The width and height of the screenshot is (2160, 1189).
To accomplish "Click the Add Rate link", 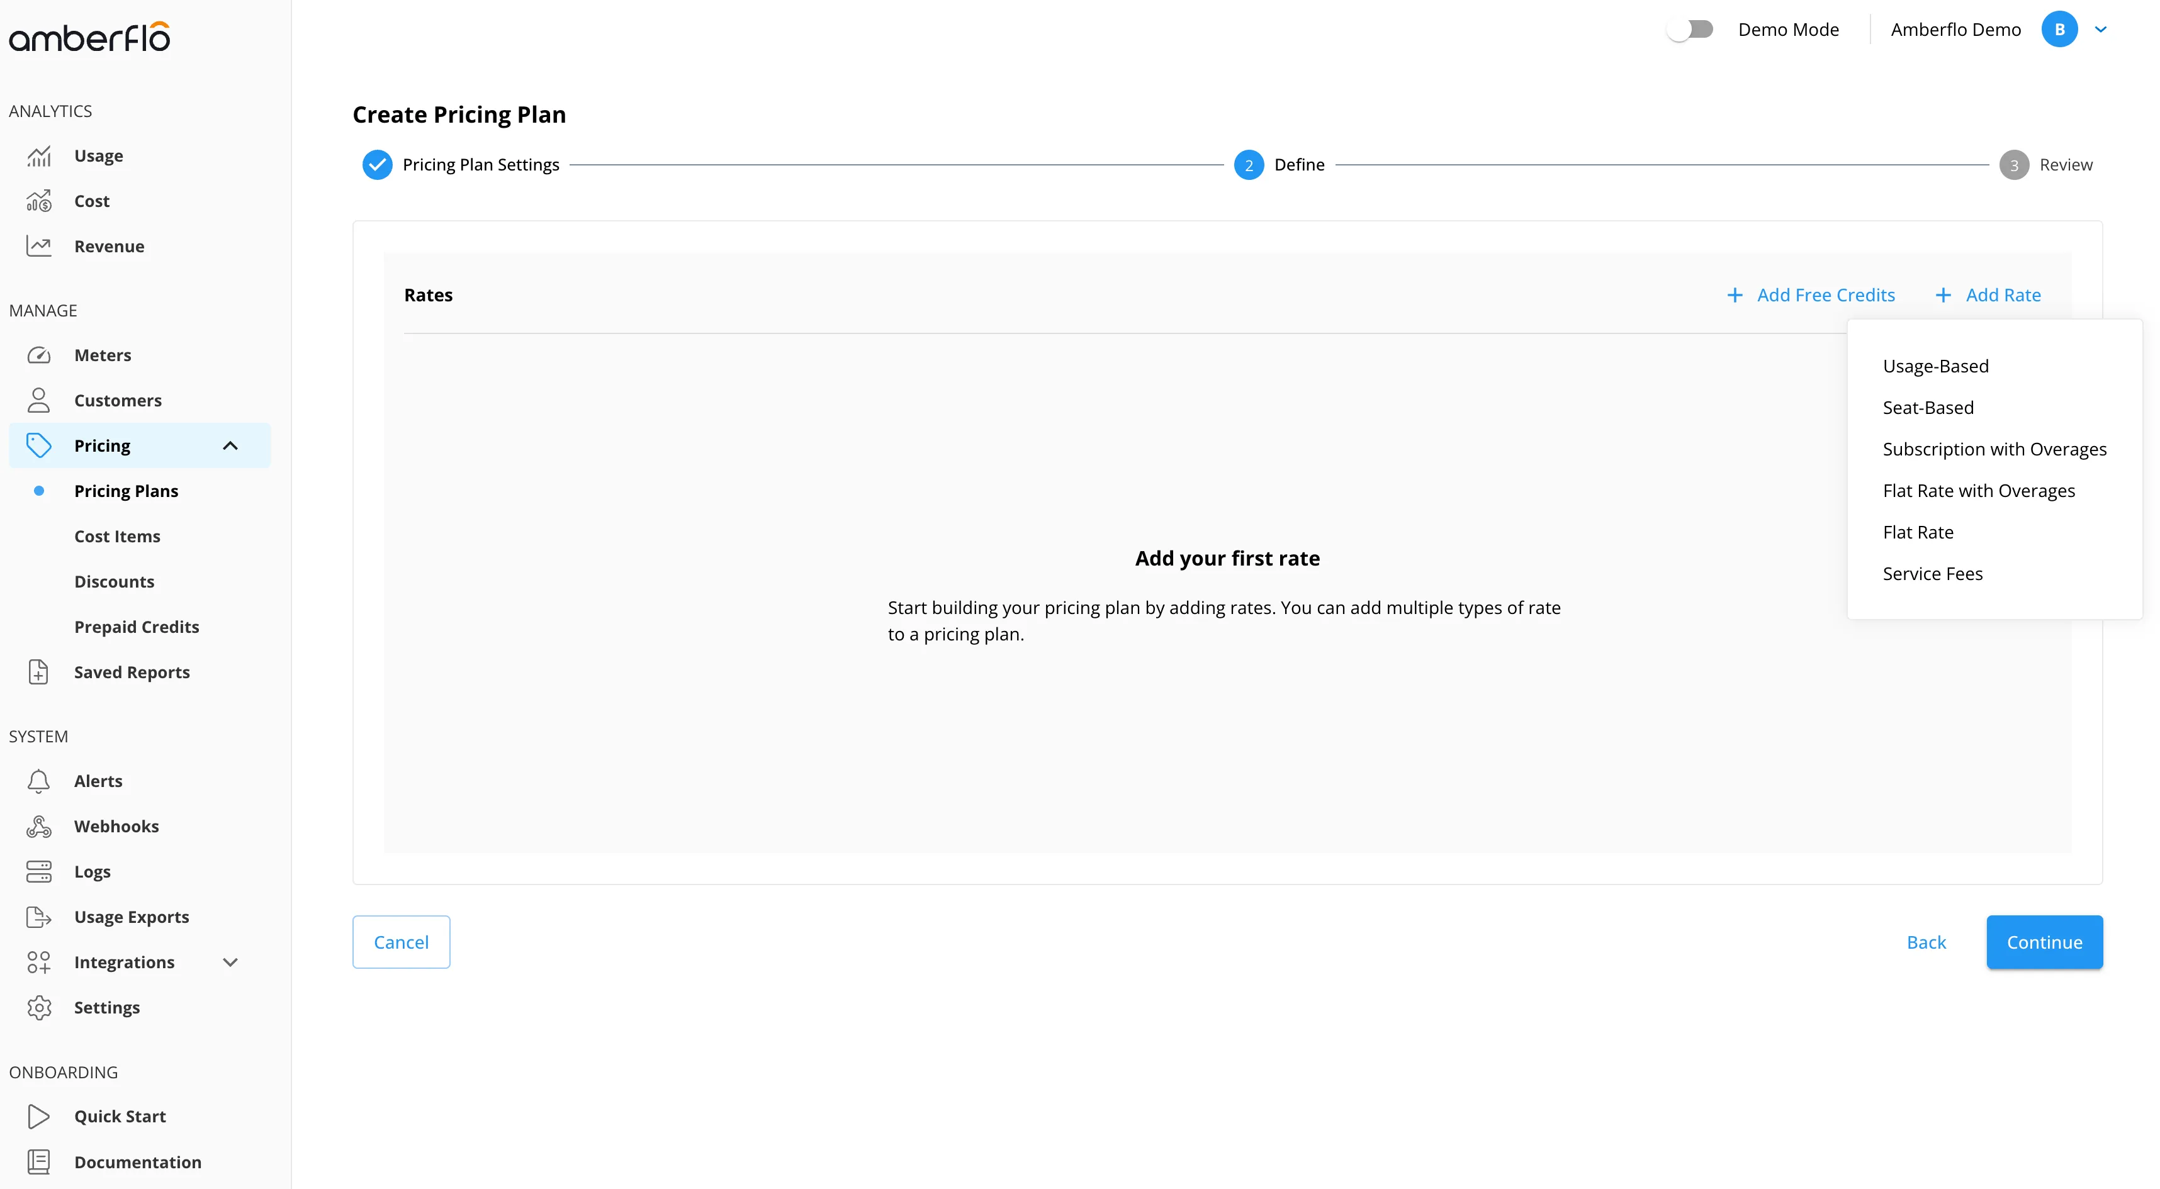I will [2003, 295].
